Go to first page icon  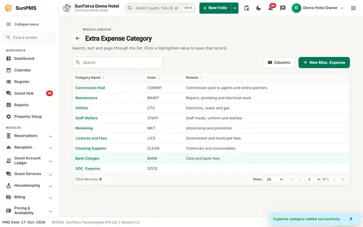click(291, 179)
